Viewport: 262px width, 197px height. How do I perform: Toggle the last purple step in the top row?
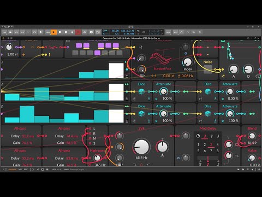click(x=116, y=45)
